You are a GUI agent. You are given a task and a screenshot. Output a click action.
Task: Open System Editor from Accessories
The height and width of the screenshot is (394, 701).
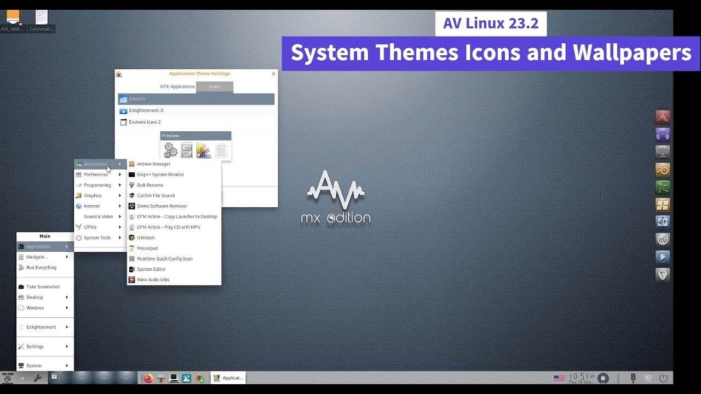point(174,269)
